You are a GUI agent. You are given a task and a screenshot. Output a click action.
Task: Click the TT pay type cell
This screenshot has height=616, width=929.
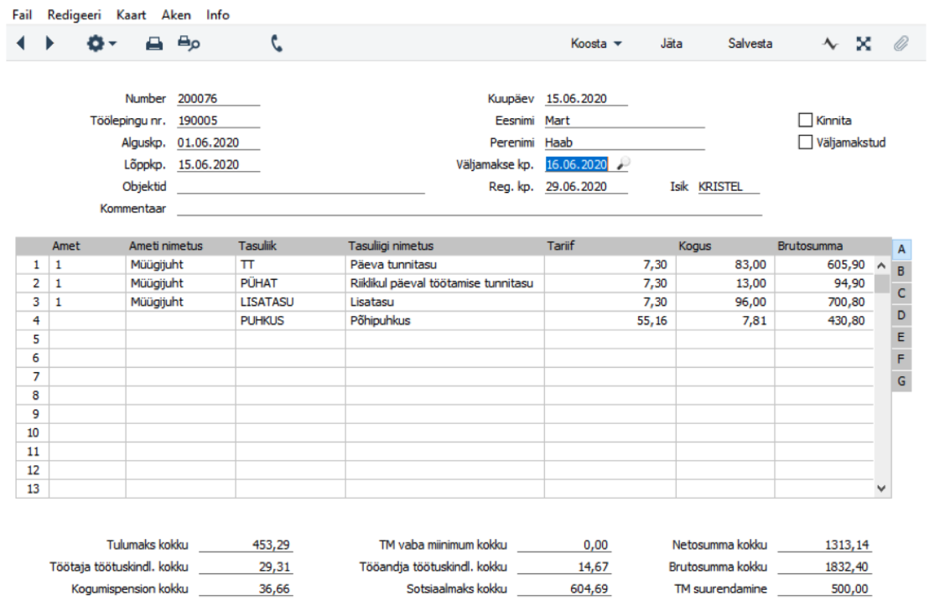click(x=290, y=265)
